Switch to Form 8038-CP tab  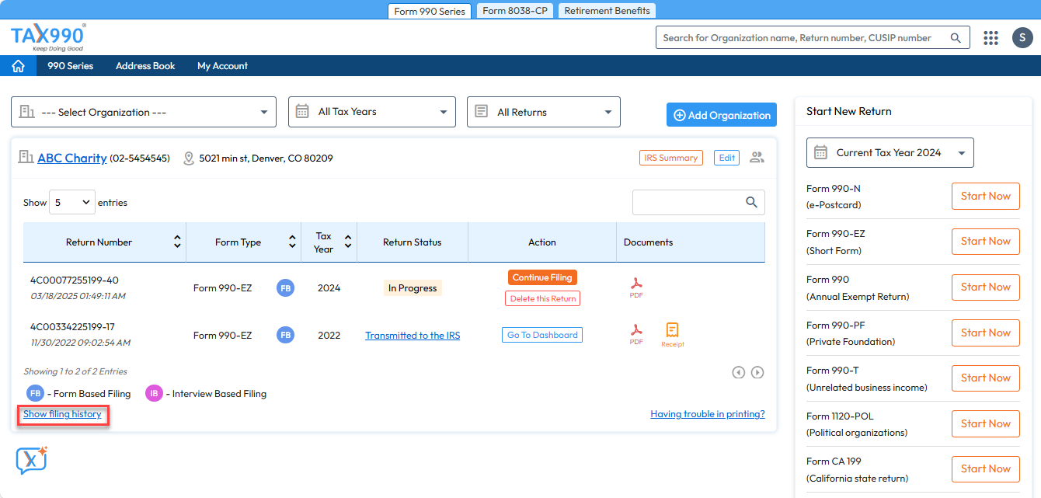click(x=514, y=11)
